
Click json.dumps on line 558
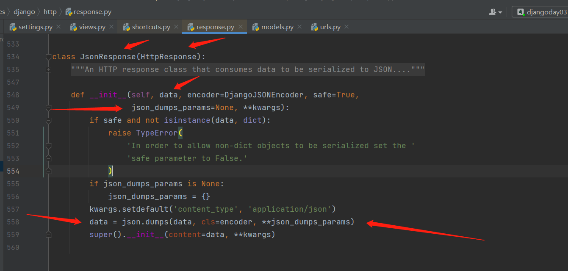(145, 222)
